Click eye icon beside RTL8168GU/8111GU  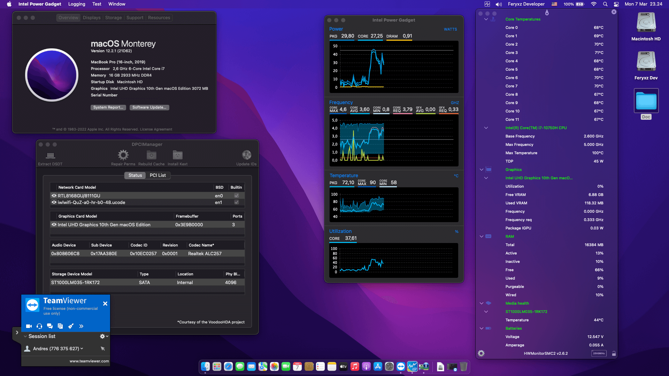coord(54,196)
